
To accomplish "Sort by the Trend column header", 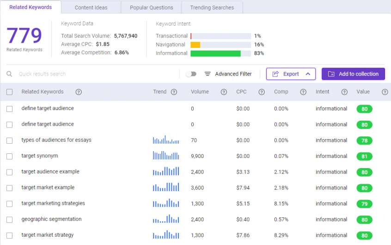I will pos(159,92).
